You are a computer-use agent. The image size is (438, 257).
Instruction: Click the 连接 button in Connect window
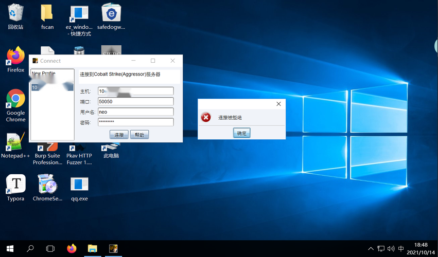(119, 135)
